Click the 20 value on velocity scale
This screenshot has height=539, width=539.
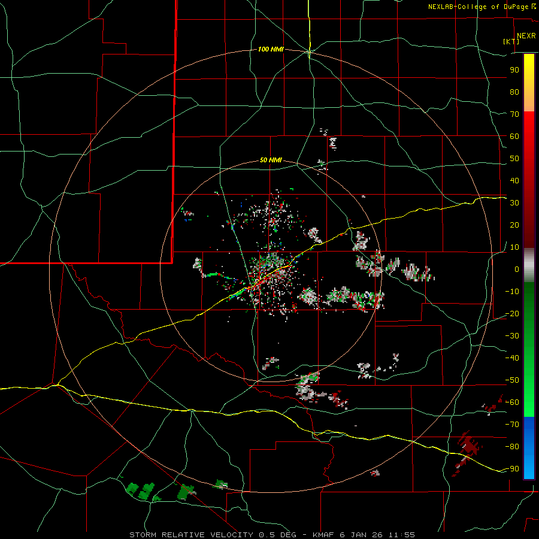point(514,225)
